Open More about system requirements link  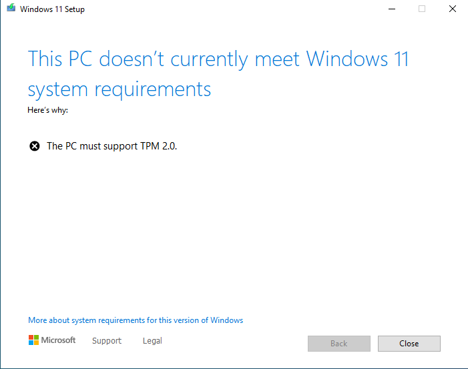[136, 320]
